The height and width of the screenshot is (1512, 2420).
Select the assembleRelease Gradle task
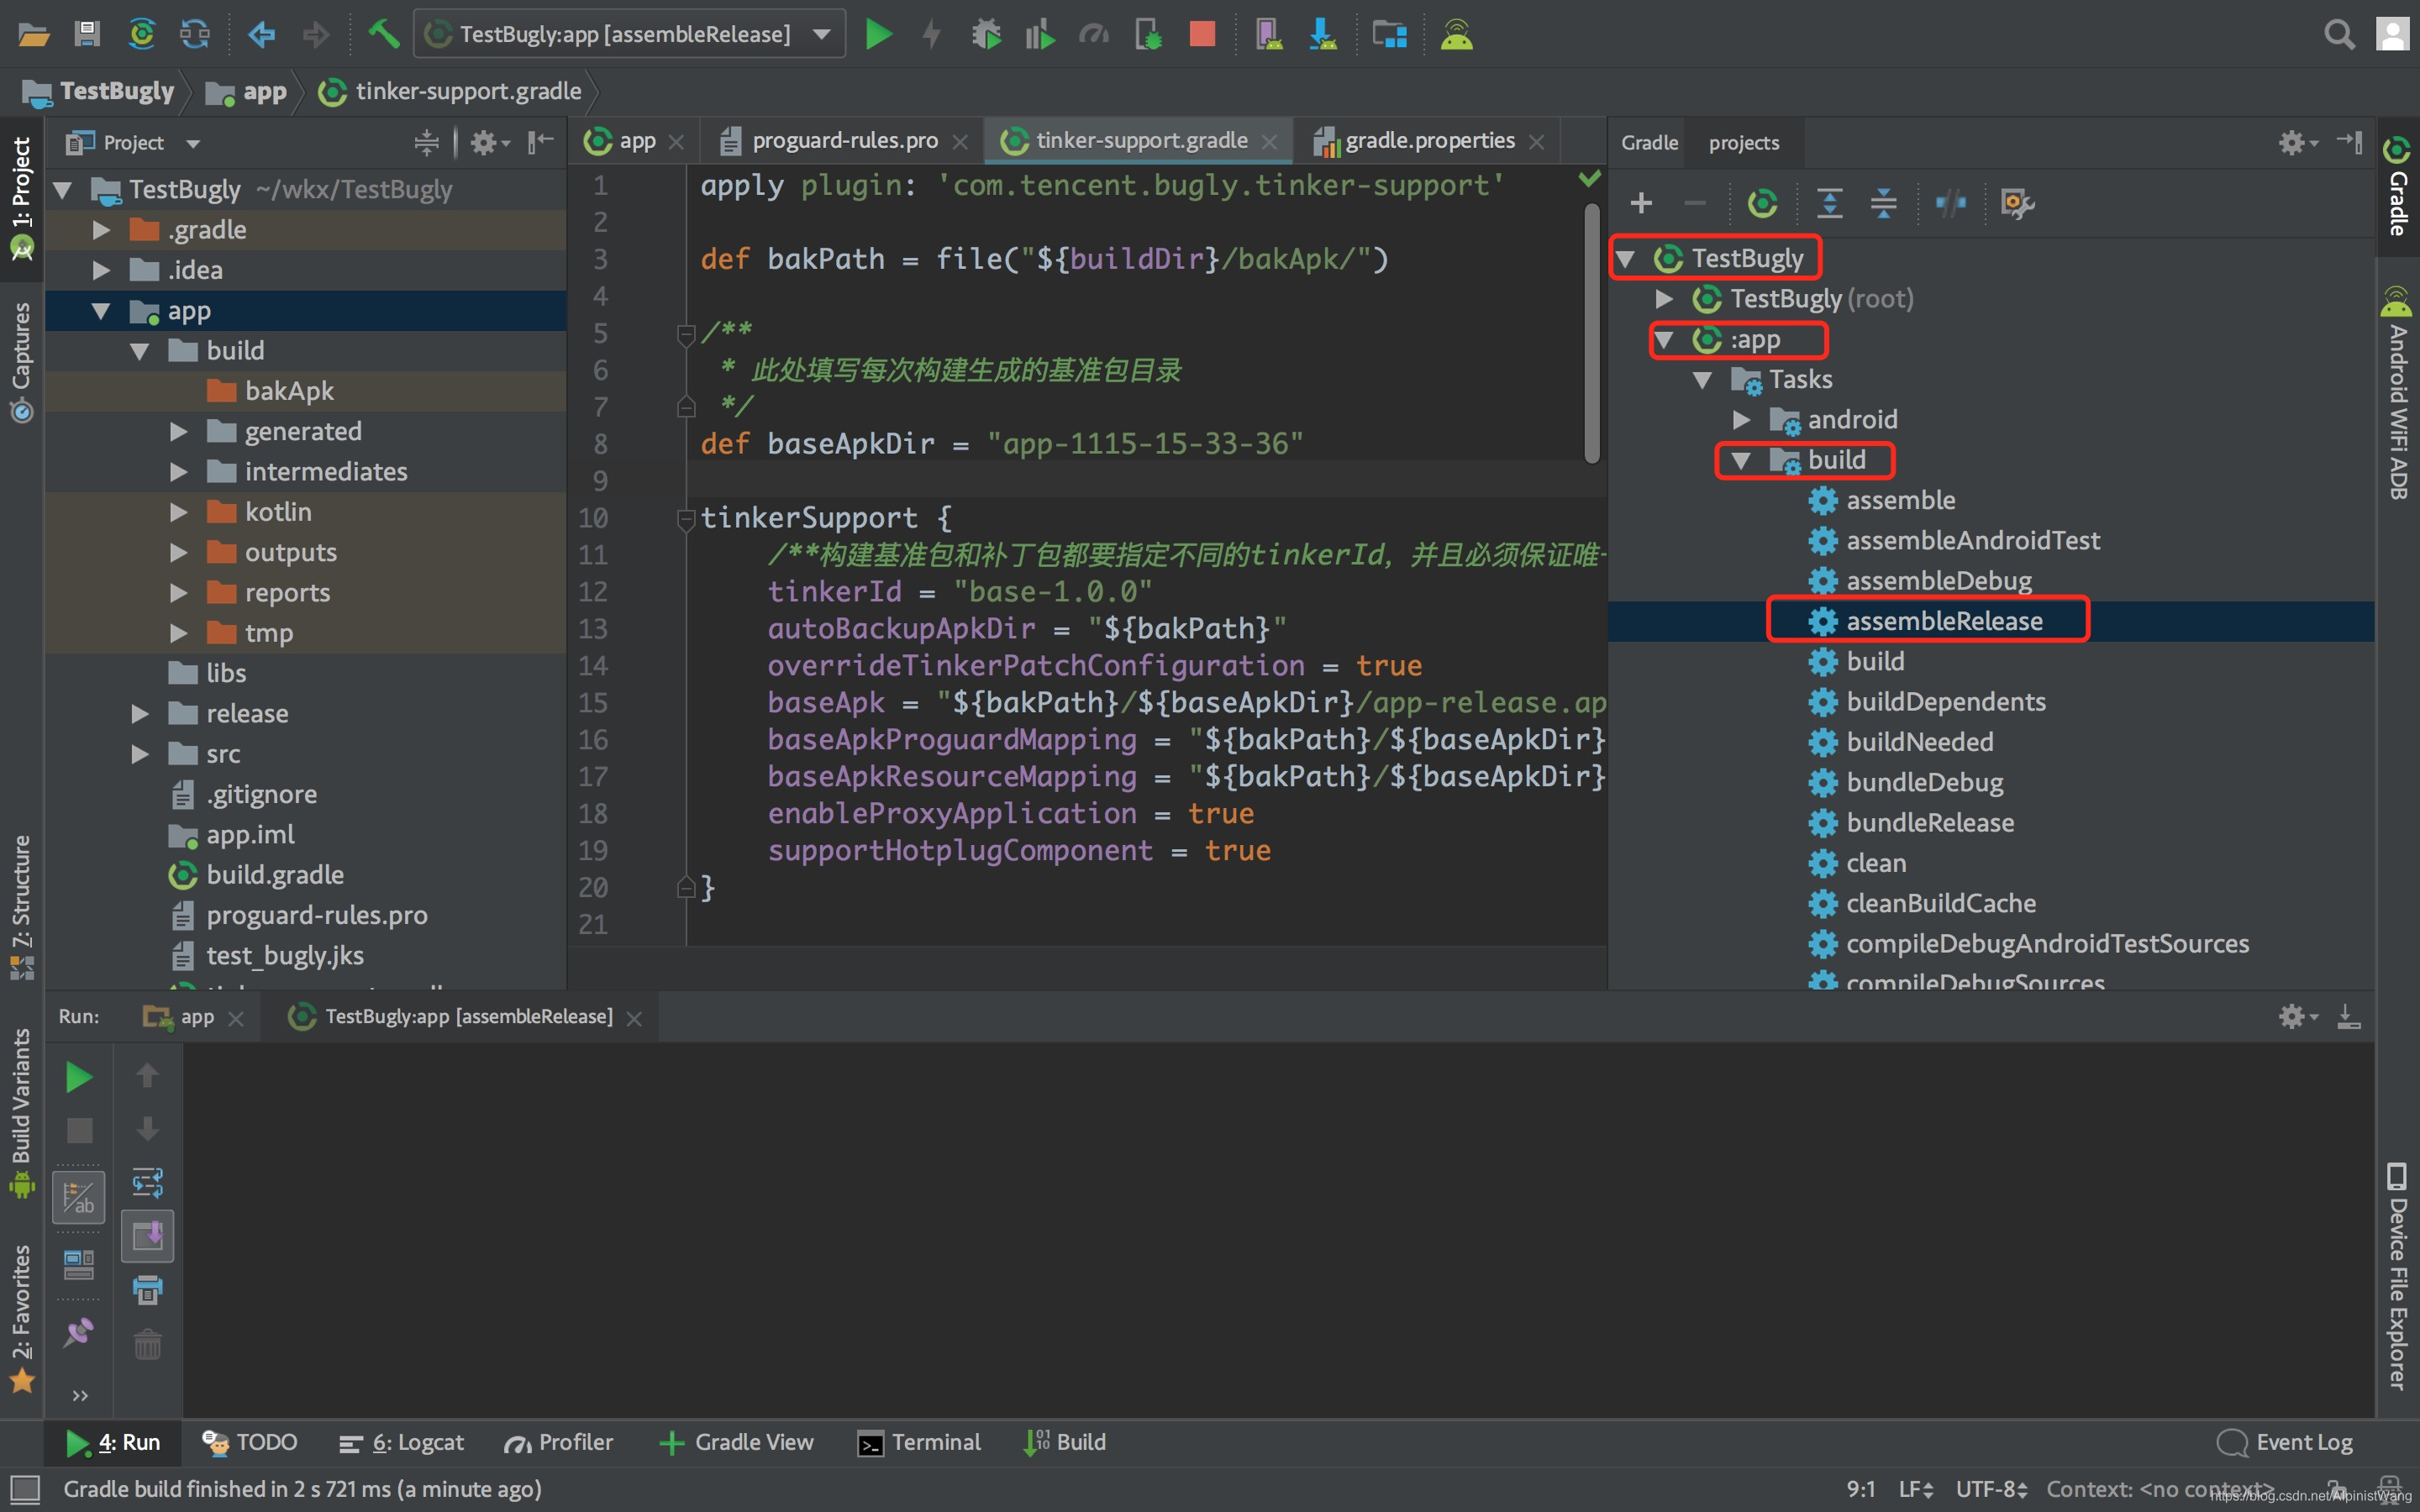click(x=1943, y=621)
